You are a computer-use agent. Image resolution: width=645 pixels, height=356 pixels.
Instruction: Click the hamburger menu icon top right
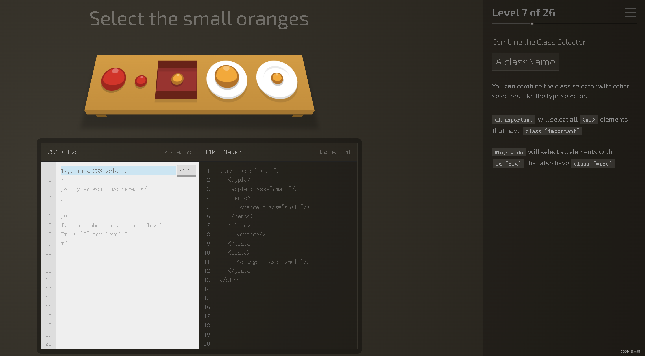click(631, 13)
